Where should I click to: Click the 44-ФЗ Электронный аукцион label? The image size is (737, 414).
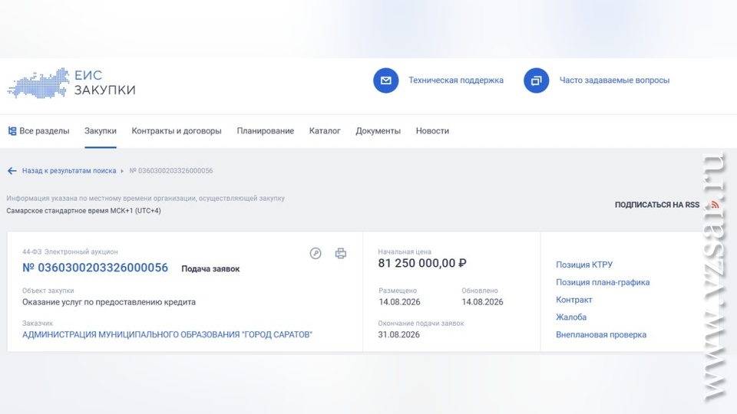(70, 252)
